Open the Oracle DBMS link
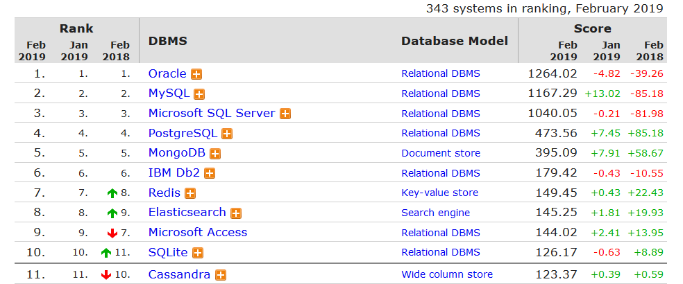The width and height of the screenshot is (683, 284). click(x=167, y=74)
